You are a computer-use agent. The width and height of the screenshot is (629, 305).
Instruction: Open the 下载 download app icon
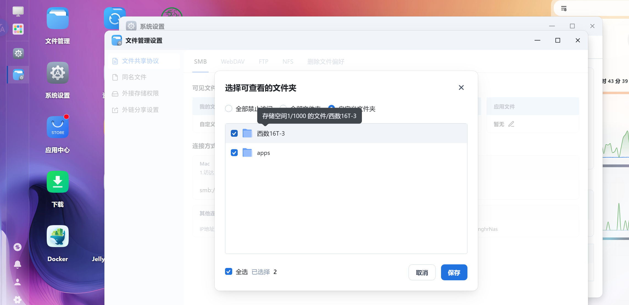tap(57, 182)
